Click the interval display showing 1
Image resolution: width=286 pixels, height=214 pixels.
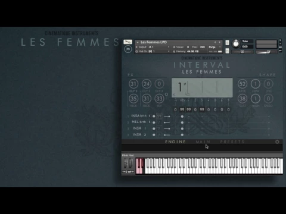pos(202,87)
